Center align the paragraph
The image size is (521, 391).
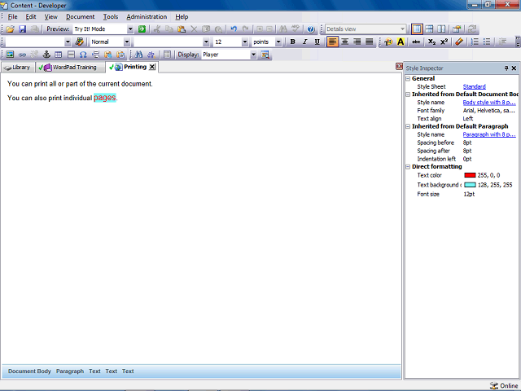point(345,42)
